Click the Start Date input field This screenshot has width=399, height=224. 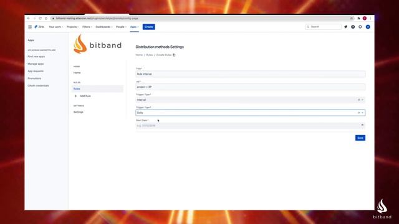coord(251,126)
